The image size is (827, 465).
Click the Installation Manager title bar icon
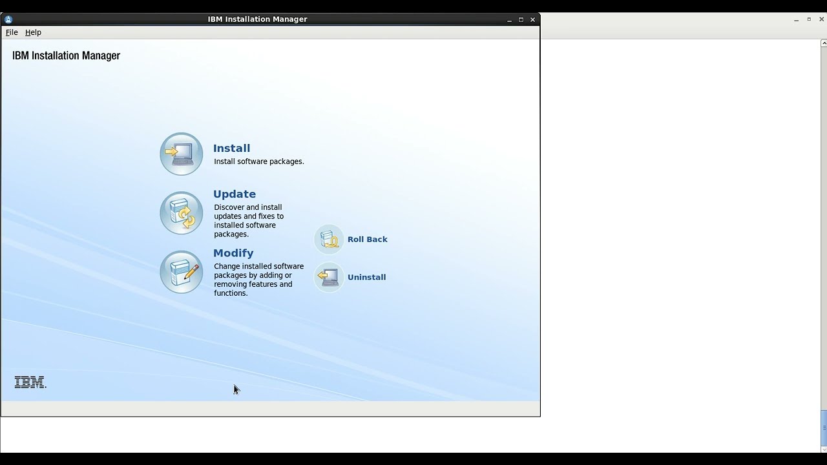(8, 19)
